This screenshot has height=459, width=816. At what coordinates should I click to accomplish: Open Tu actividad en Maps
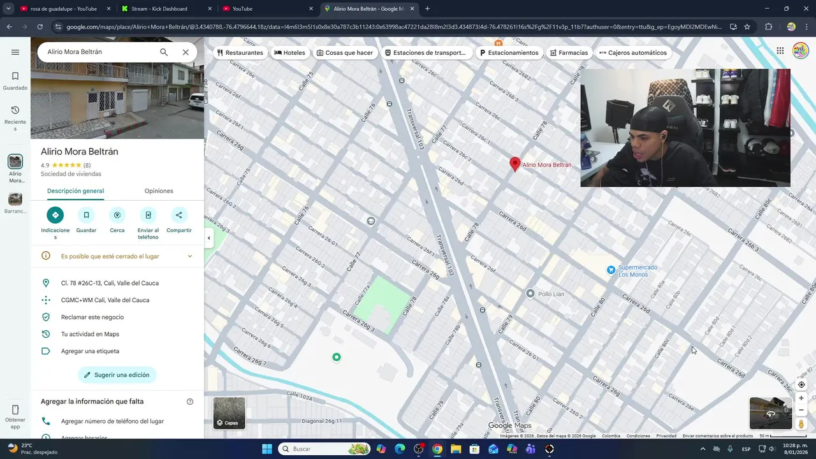tap(90, 334)
